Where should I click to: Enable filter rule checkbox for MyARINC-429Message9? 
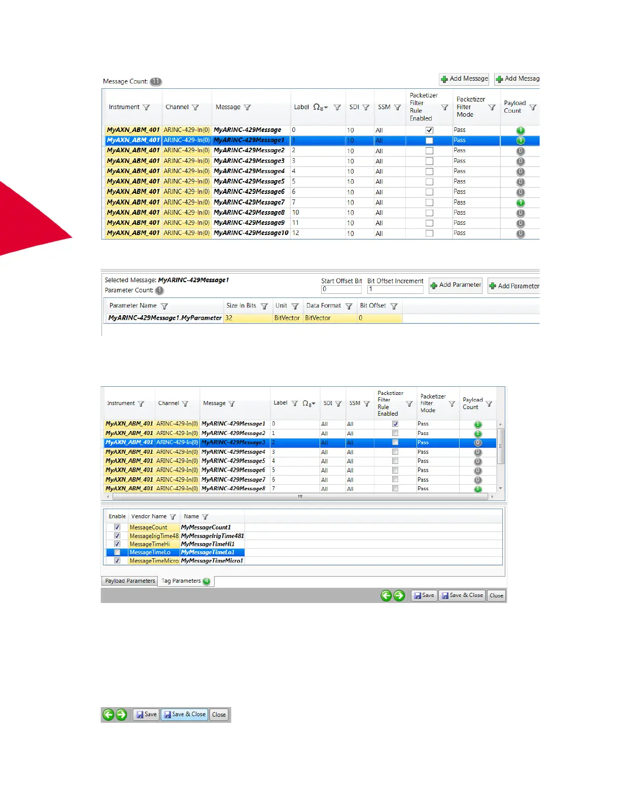(x=429, y=223)
